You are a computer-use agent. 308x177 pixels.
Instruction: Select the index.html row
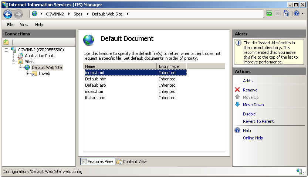coord(136,72)
